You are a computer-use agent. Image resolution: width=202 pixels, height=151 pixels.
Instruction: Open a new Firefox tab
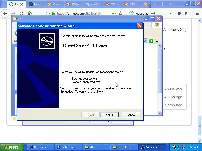[x=162, y=4]
